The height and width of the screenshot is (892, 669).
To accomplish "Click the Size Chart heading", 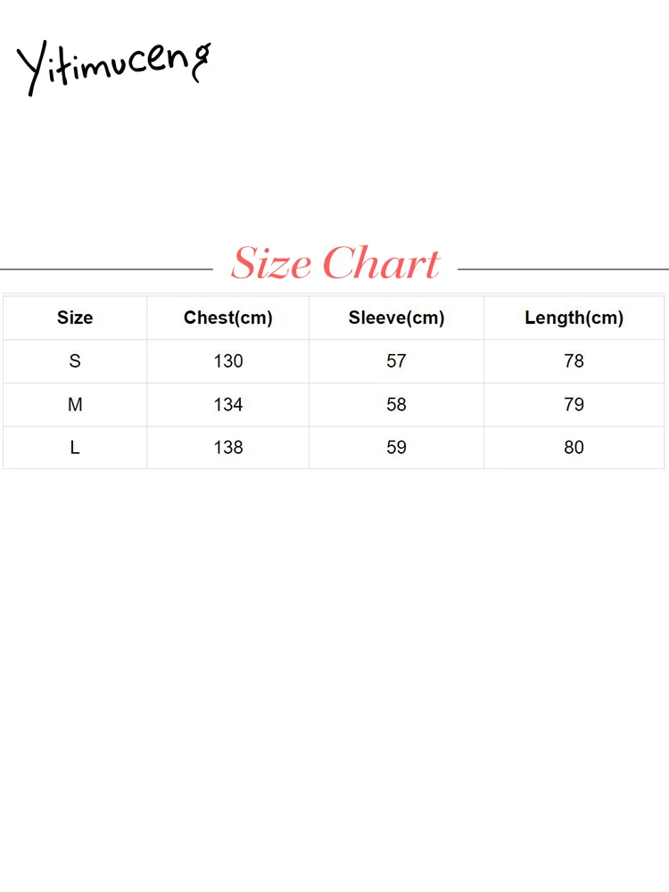I will pyautogui.click(x=335, y=264).
